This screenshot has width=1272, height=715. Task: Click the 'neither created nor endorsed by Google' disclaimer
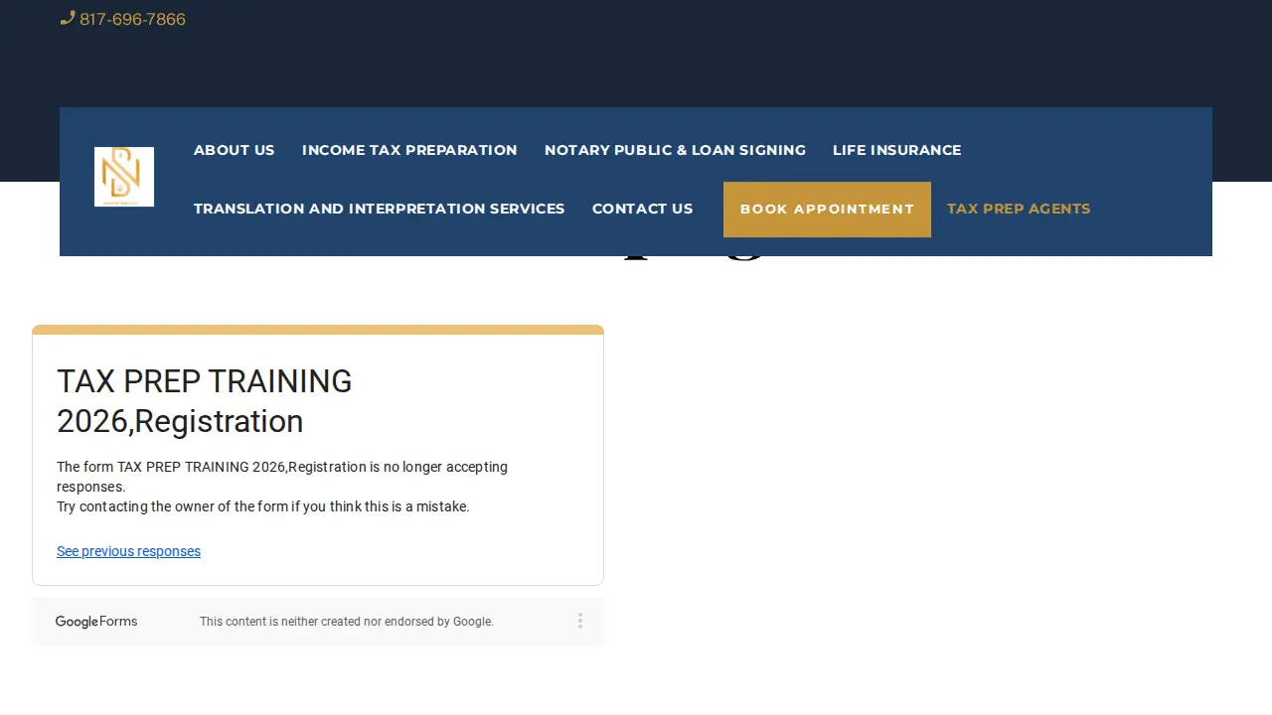(347, 622)
